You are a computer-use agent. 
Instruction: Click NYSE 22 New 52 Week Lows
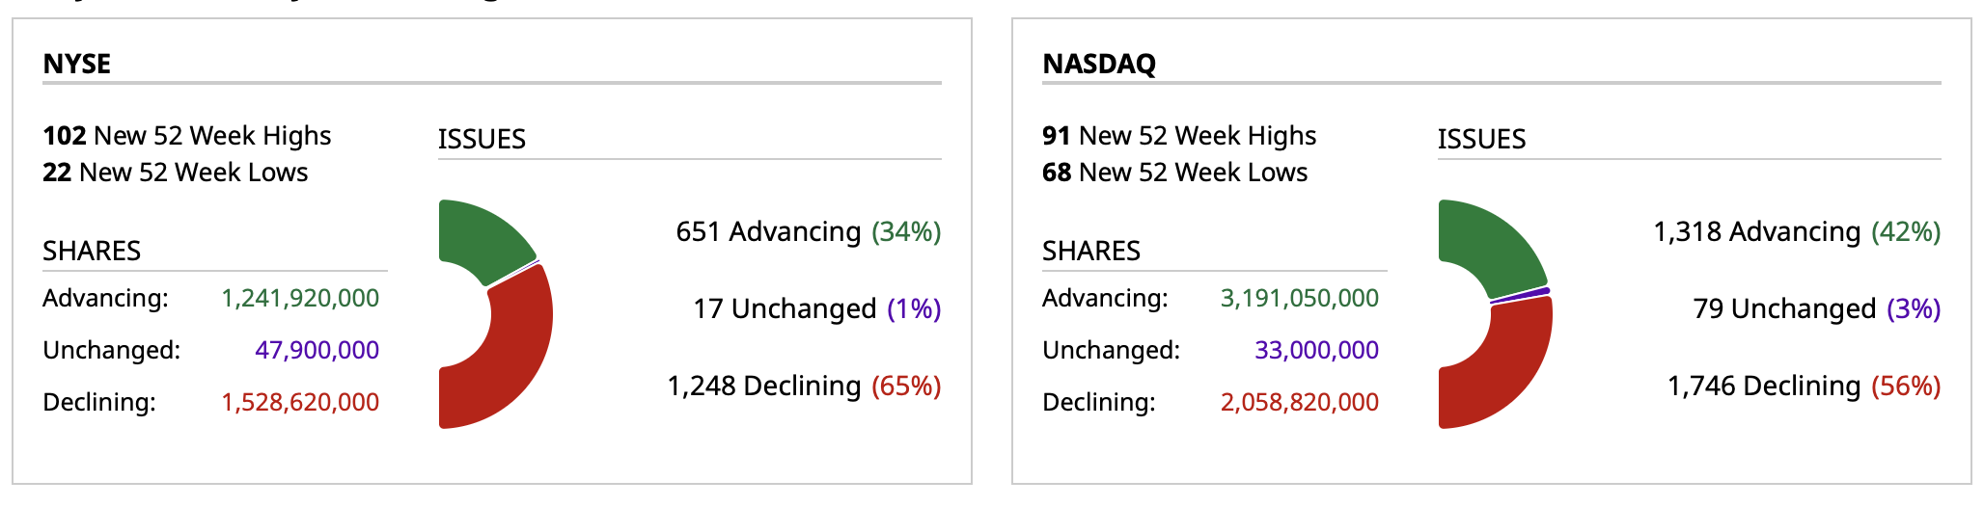[176, 173]
